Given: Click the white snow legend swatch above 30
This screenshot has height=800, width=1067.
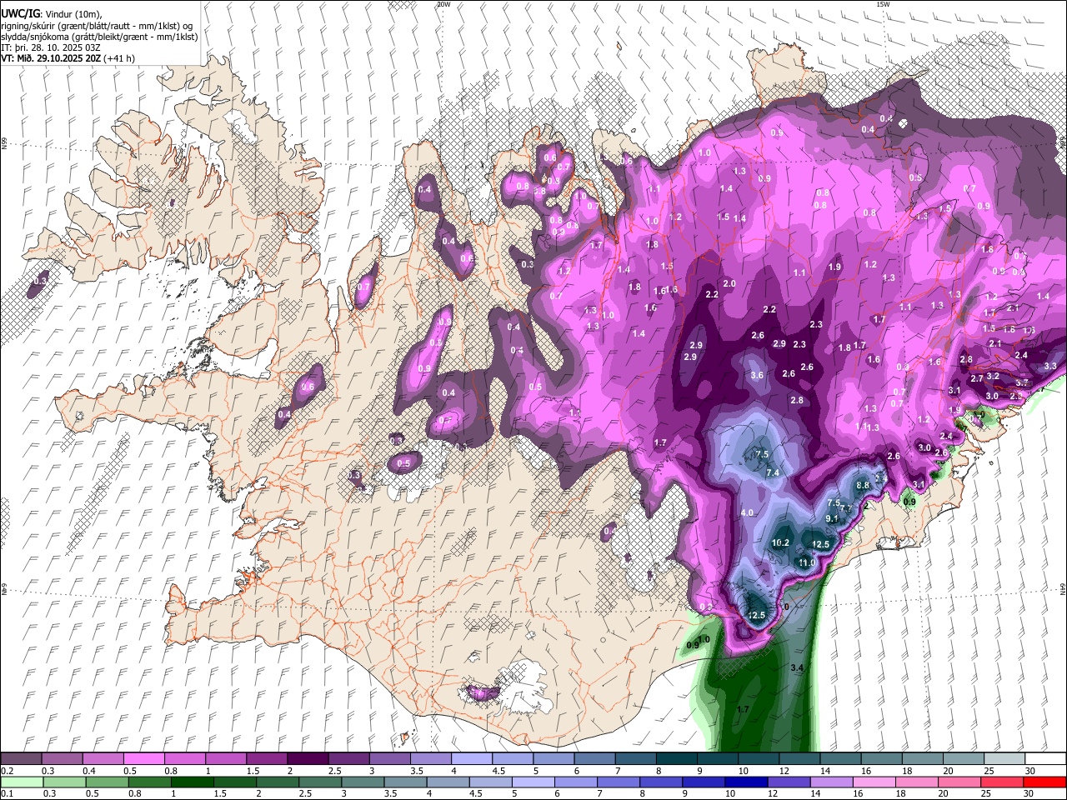Looking at the screenshot, I should pos(1045,758).
